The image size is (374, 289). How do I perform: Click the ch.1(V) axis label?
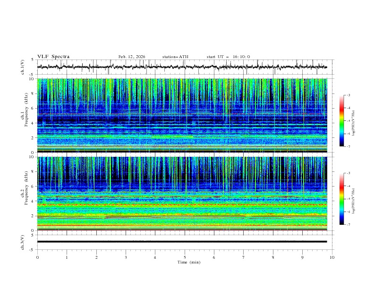(x=24, y=67)
